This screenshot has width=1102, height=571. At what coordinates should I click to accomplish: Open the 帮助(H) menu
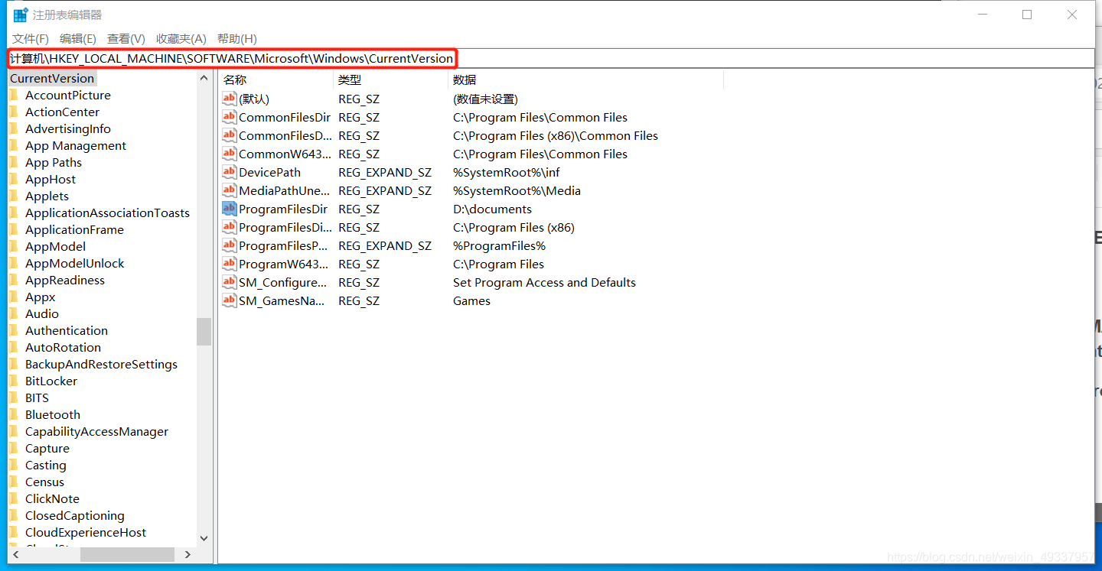237,38
